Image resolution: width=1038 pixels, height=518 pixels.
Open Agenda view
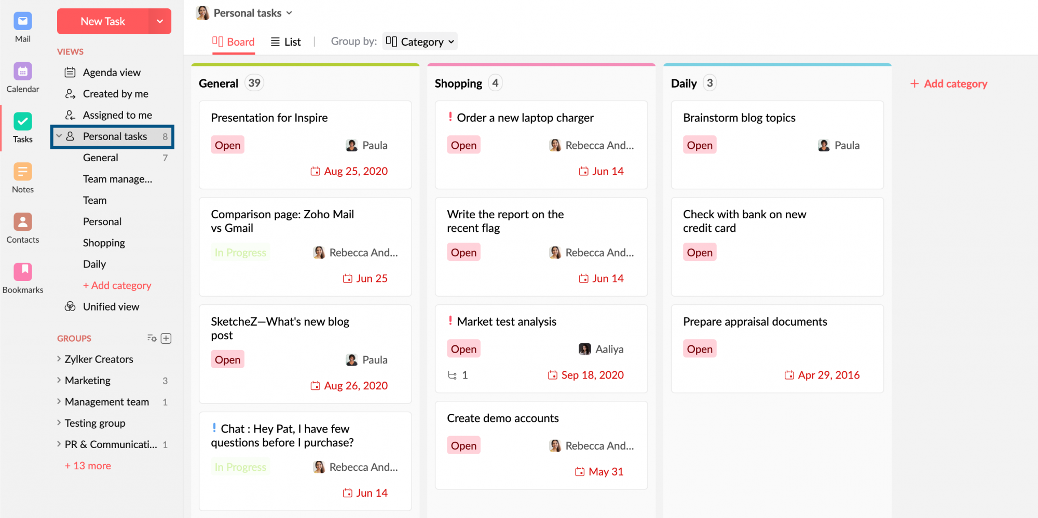click(x=111, y=72)
